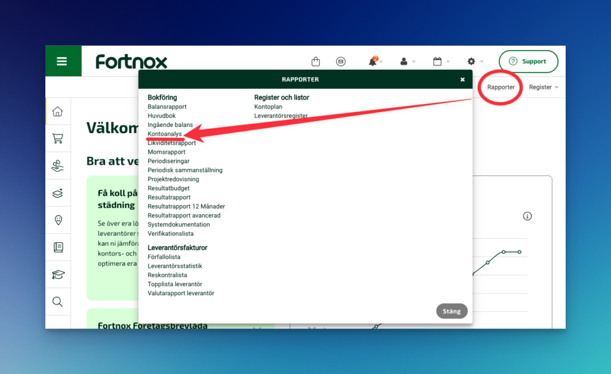
Task: Open Resultatrapport 12 Månader
Action: pos(186,206)
